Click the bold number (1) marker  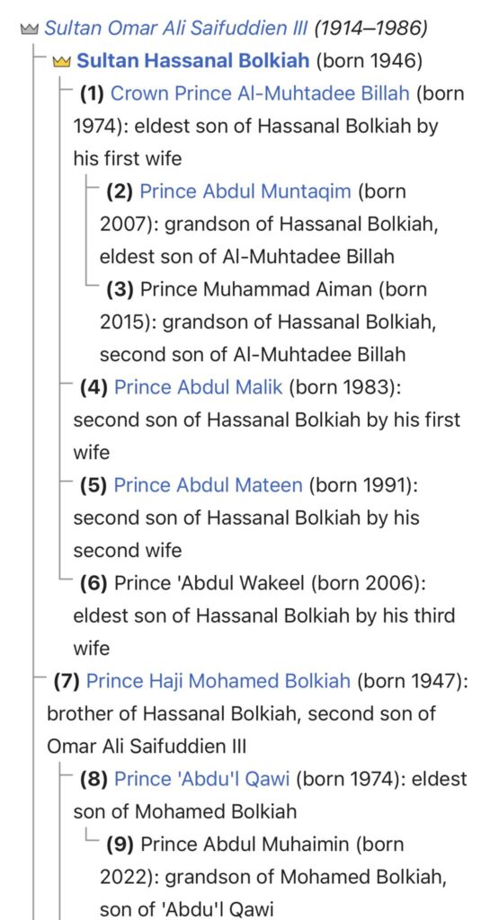pos(92,93)
